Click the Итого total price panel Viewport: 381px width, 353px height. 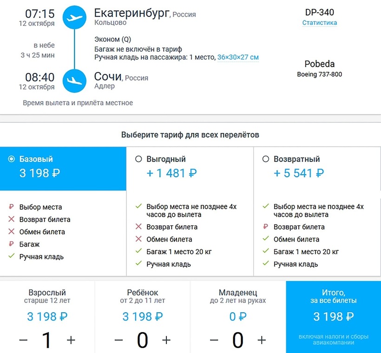333,317
